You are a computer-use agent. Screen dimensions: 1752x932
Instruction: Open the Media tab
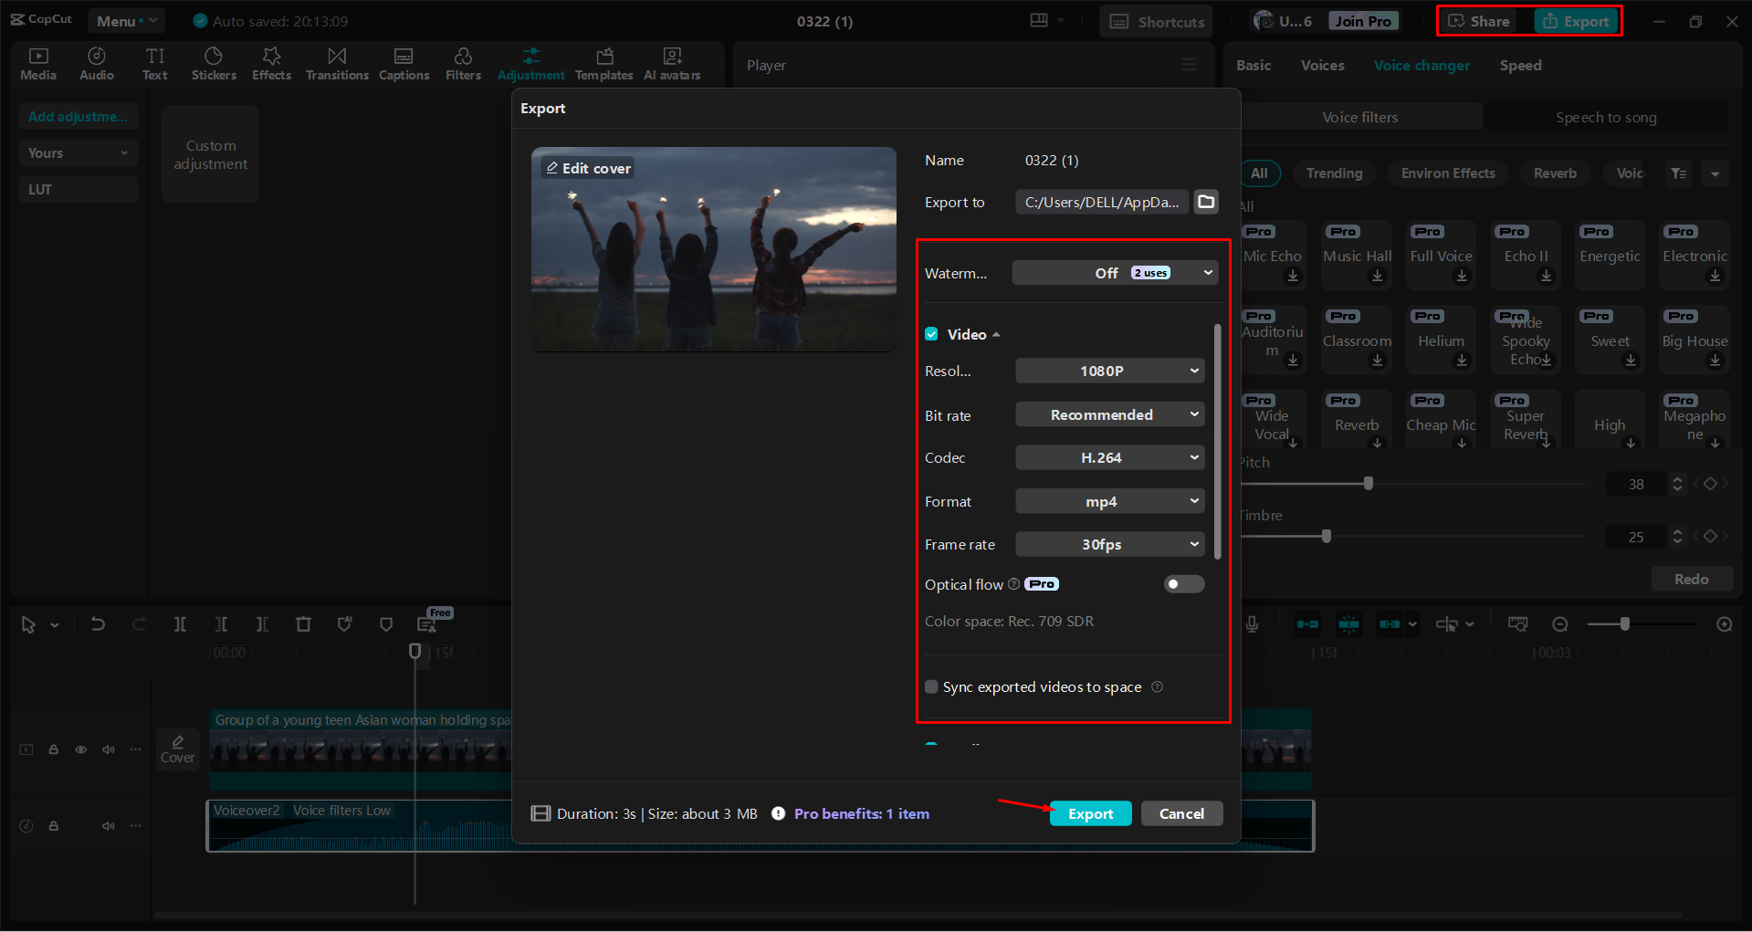38,64
